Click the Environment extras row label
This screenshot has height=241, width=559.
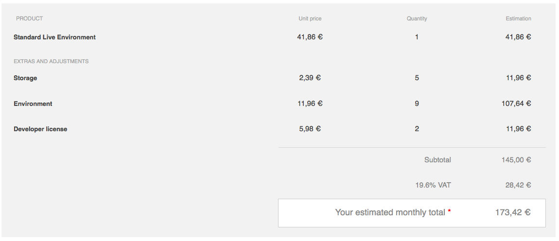pyautogui.click(x=33, y=104)
